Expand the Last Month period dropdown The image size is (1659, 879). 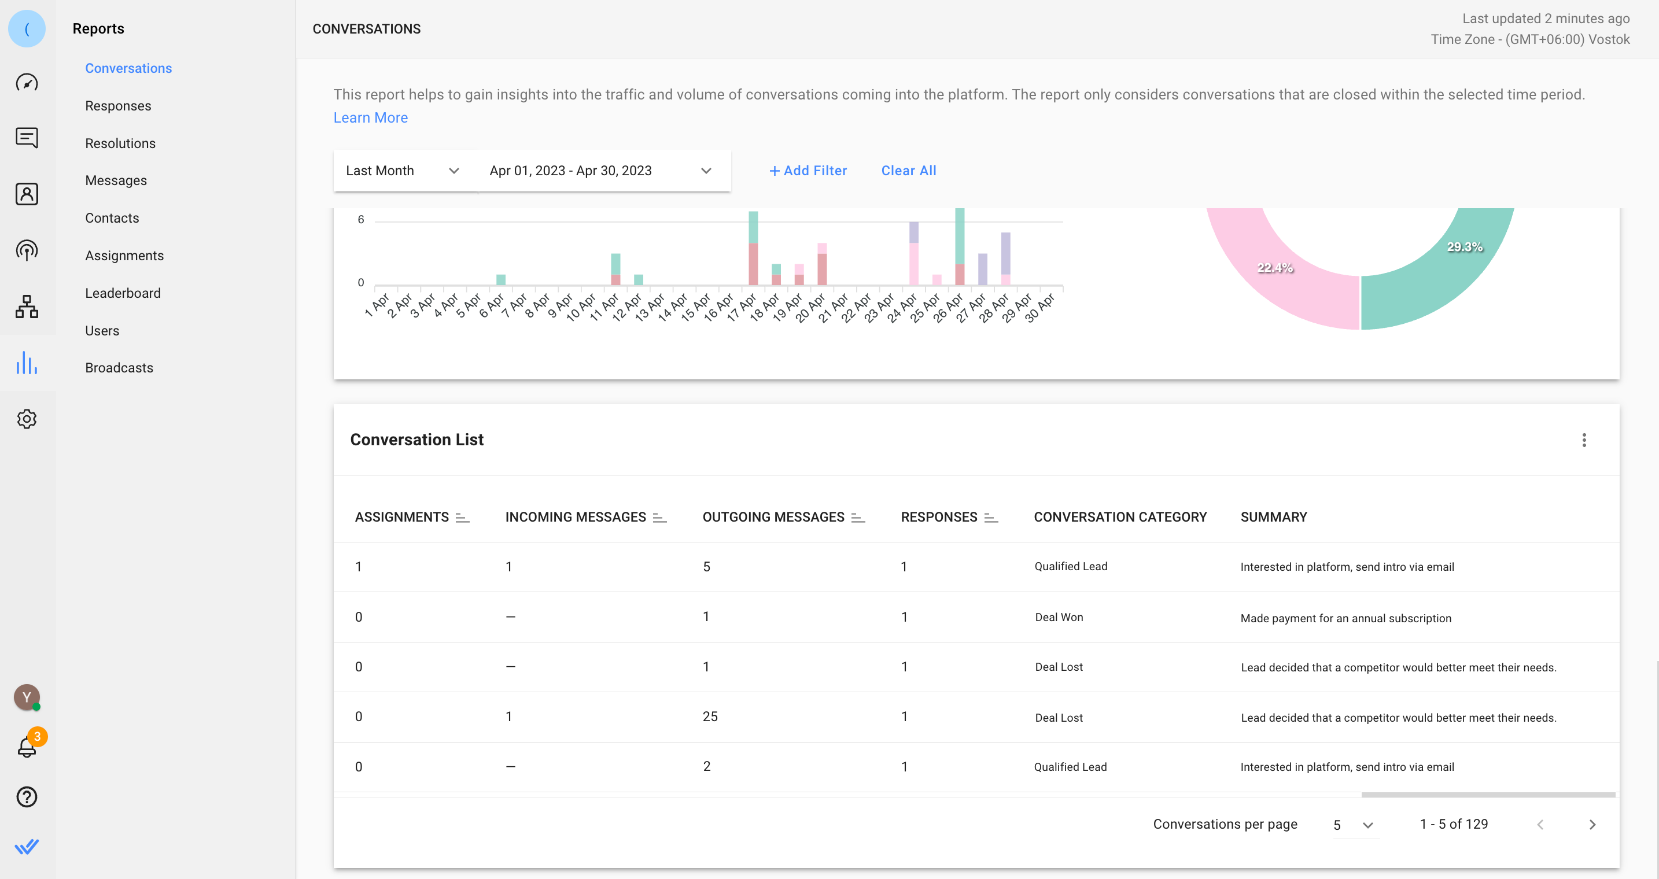[403, 171]
